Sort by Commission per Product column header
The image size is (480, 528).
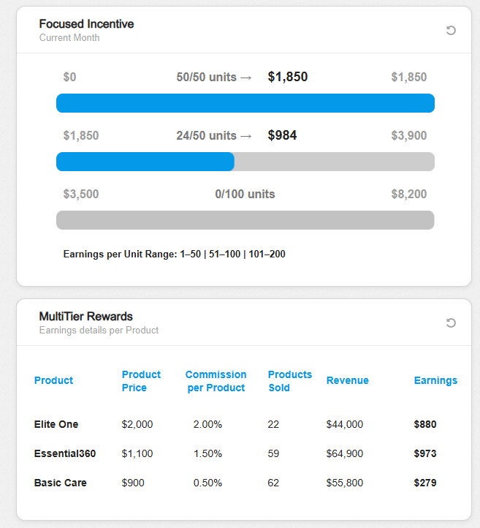(x=216, y=381)
